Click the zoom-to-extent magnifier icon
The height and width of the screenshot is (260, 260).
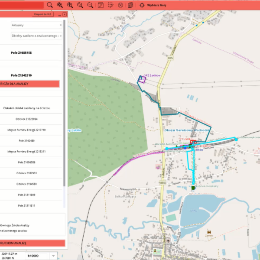pos(60,5)
